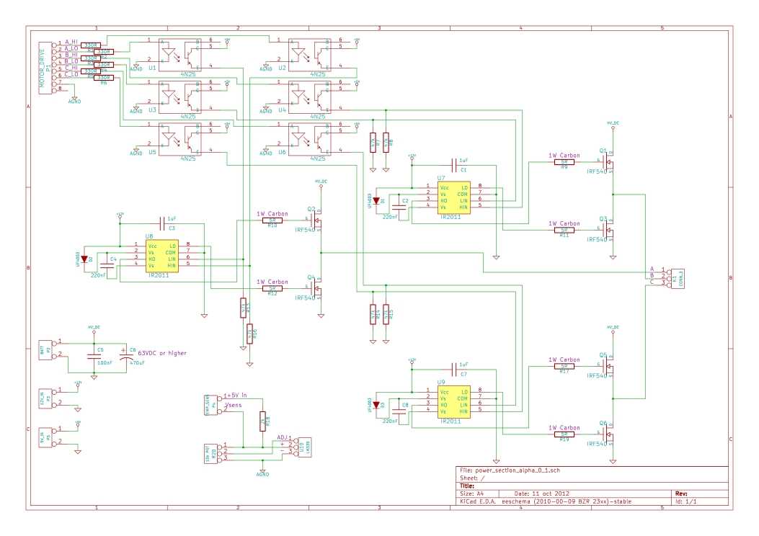This screenshot has width=759, height=536.
Task: Pick the red diode D1 near U7
Action: (376, 201)
